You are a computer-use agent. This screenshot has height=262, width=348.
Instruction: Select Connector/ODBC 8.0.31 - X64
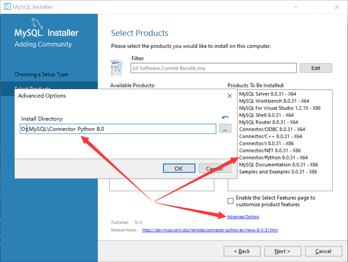[272, 129]
